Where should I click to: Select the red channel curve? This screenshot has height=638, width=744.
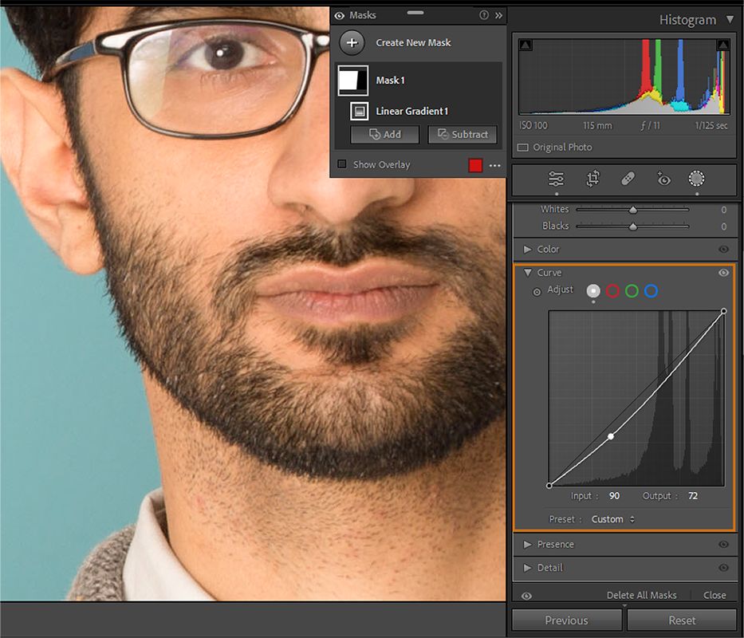(x=612, y=291)
